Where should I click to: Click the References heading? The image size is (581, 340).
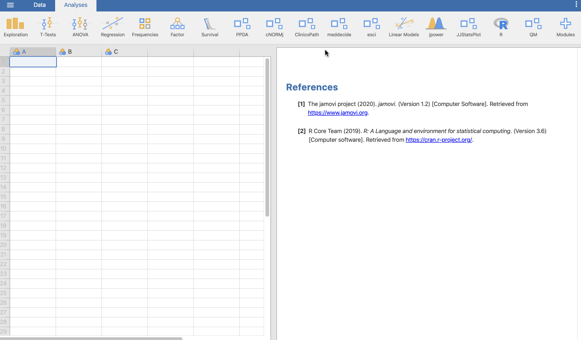pyautogui.click(x=312, y=87)
